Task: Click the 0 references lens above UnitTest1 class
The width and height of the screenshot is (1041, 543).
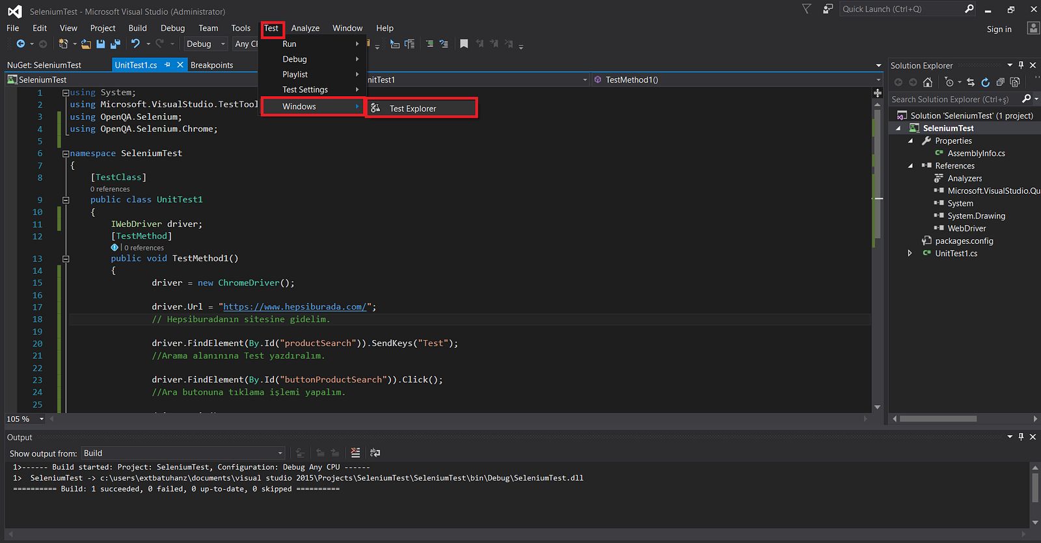Action: coord(110,189)
